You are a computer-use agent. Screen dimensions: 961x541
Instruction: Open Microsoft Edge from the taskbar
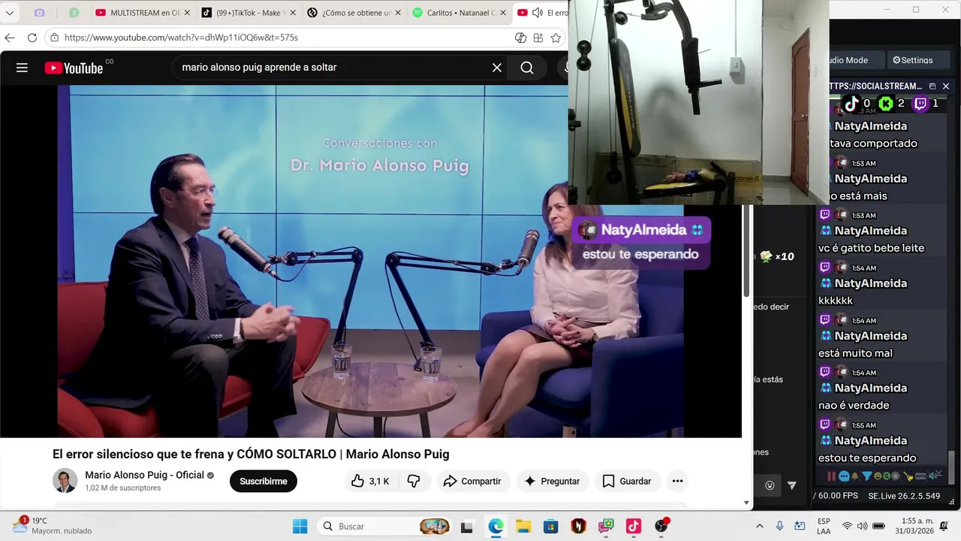point(496,526)
